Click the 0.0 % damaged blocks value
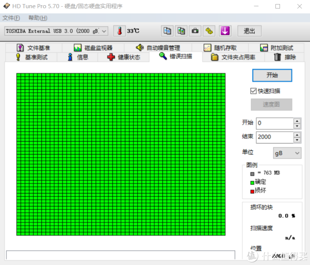The height and width of the screenshot is (265, 310). coord(287,216)
